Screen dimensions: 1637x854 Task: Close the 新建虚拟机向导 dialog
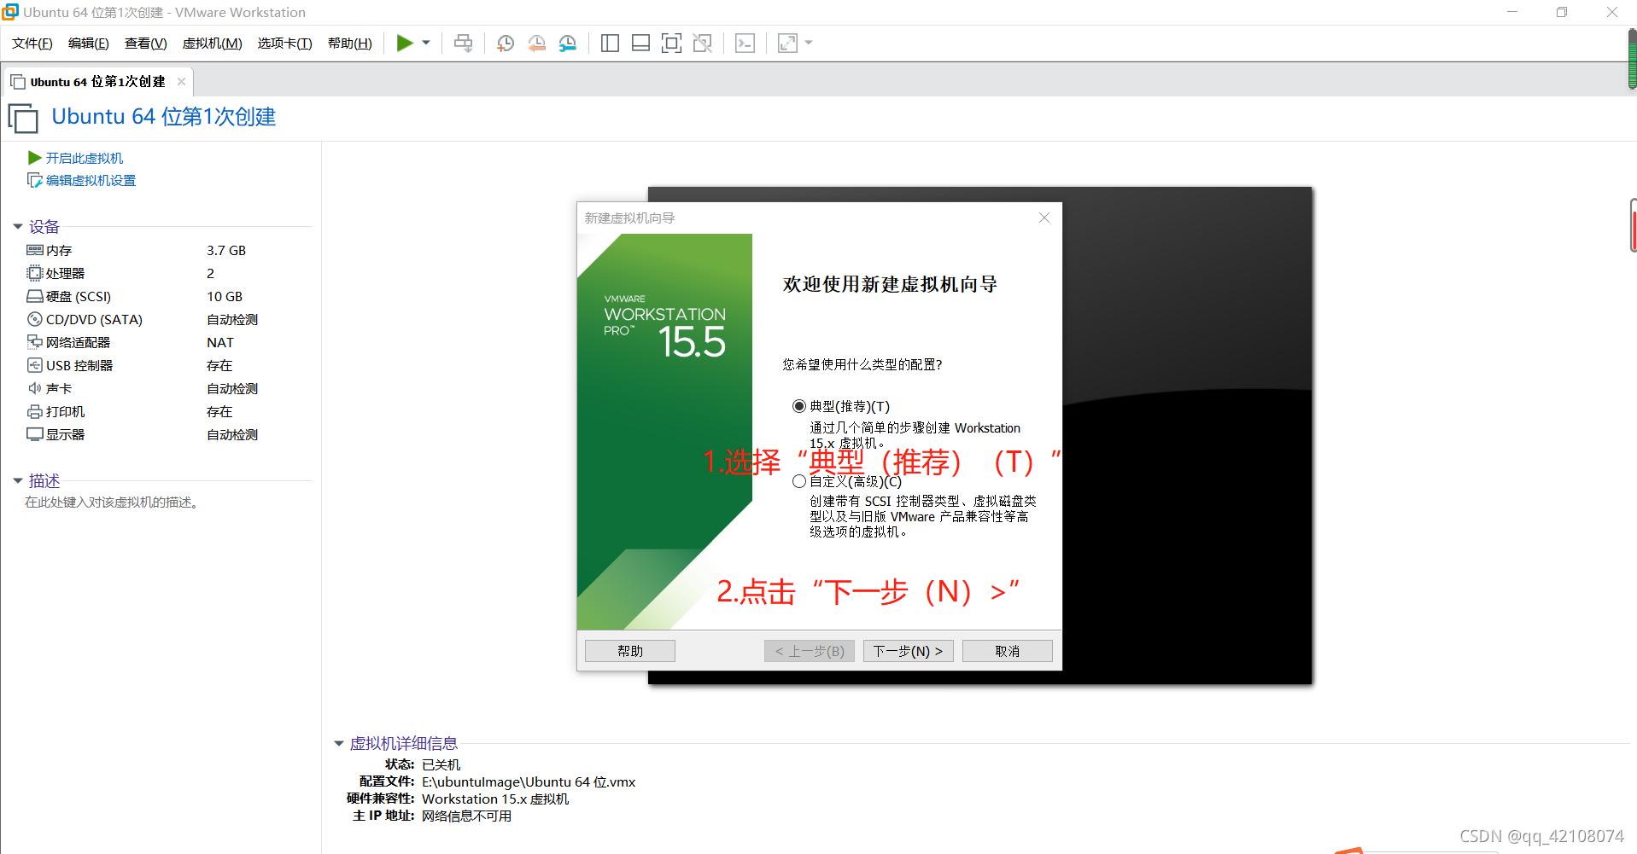[1044, 218]
